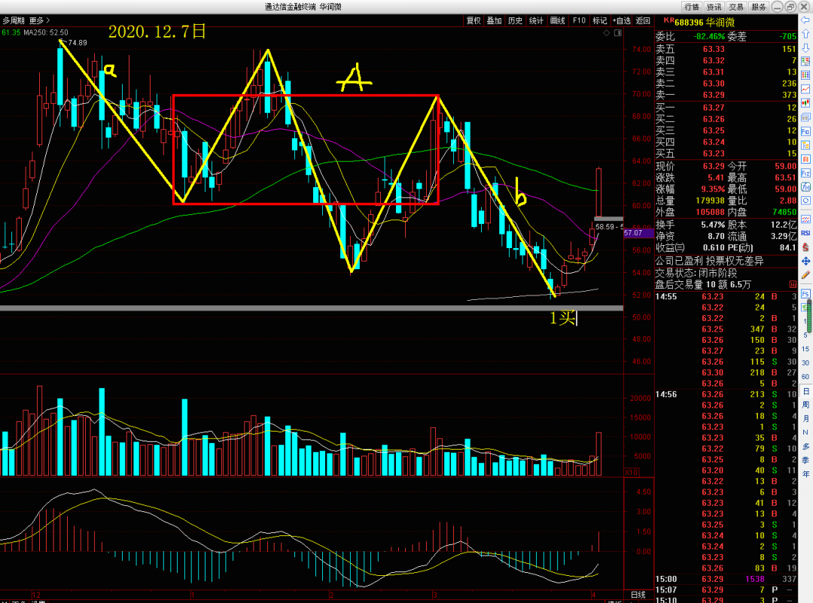Viewport: 813px width, 603px height.
Task: Click the down arrow icon in right sidebar
Action: pyautogui.click(x=805, y=47)
